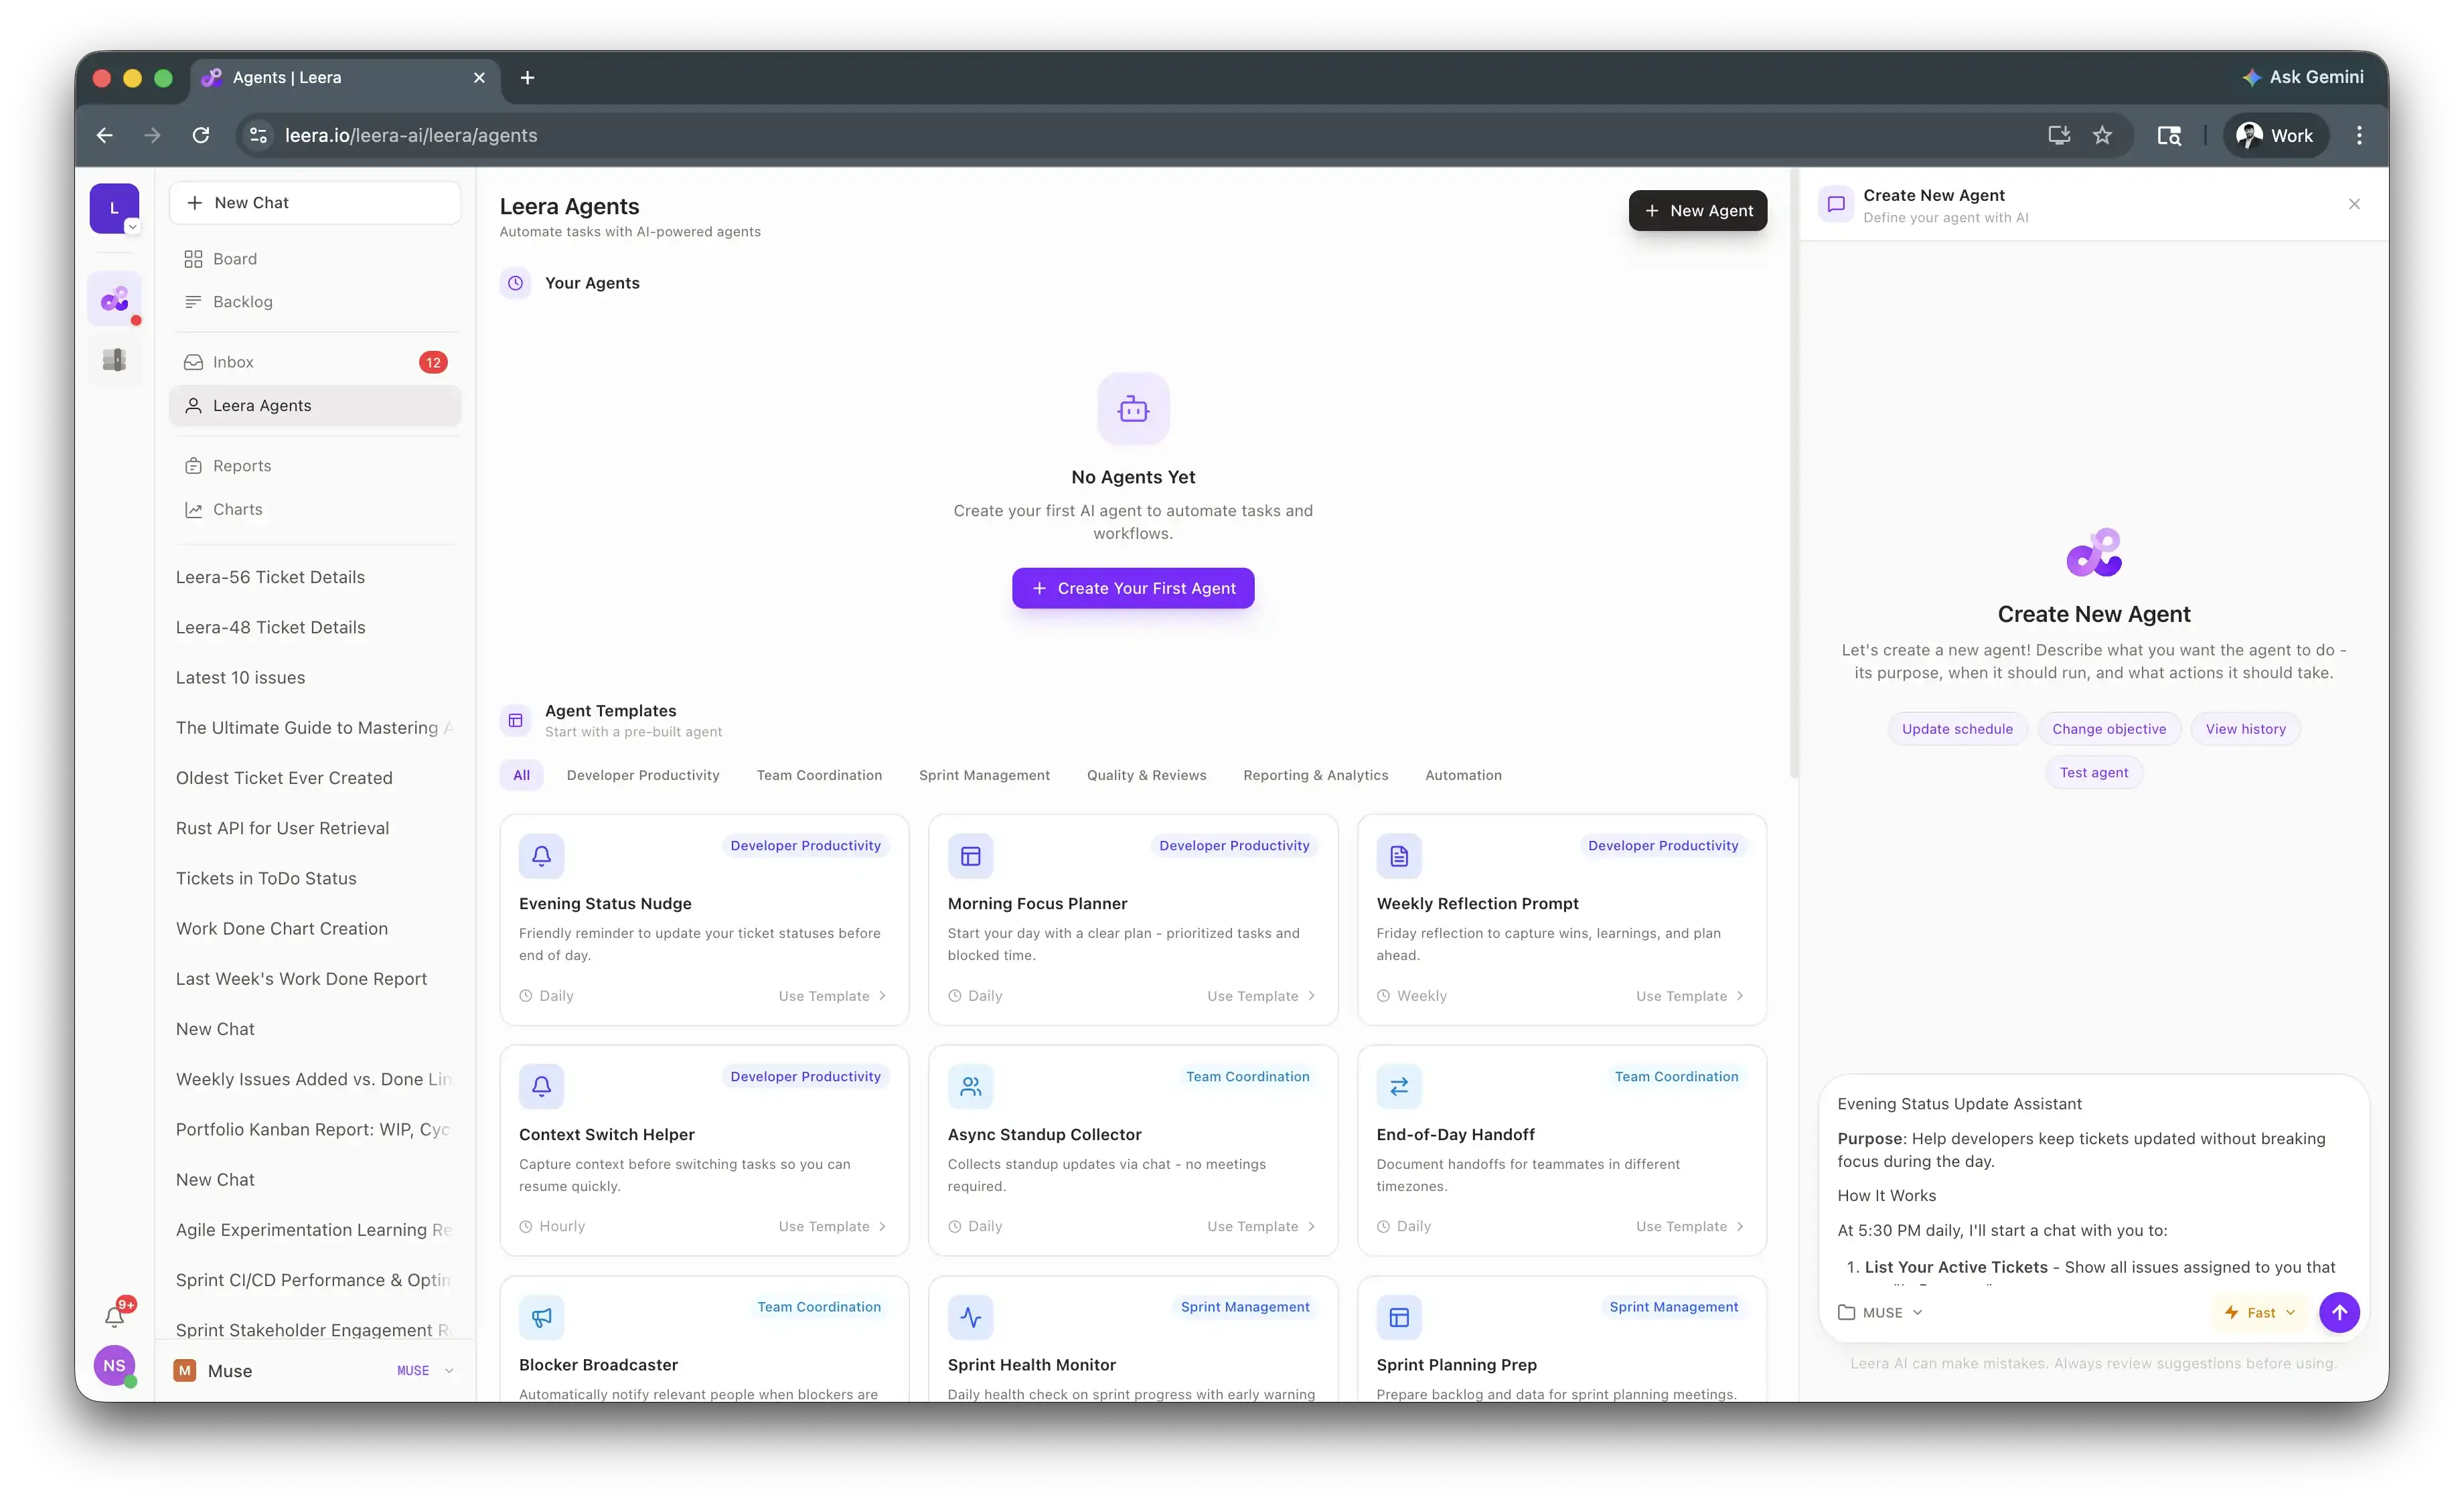Image resolution: width=2464 pixels, height=1501 pixels.
Task: Click the New Agent button
Action: [x=1697, y=210]
